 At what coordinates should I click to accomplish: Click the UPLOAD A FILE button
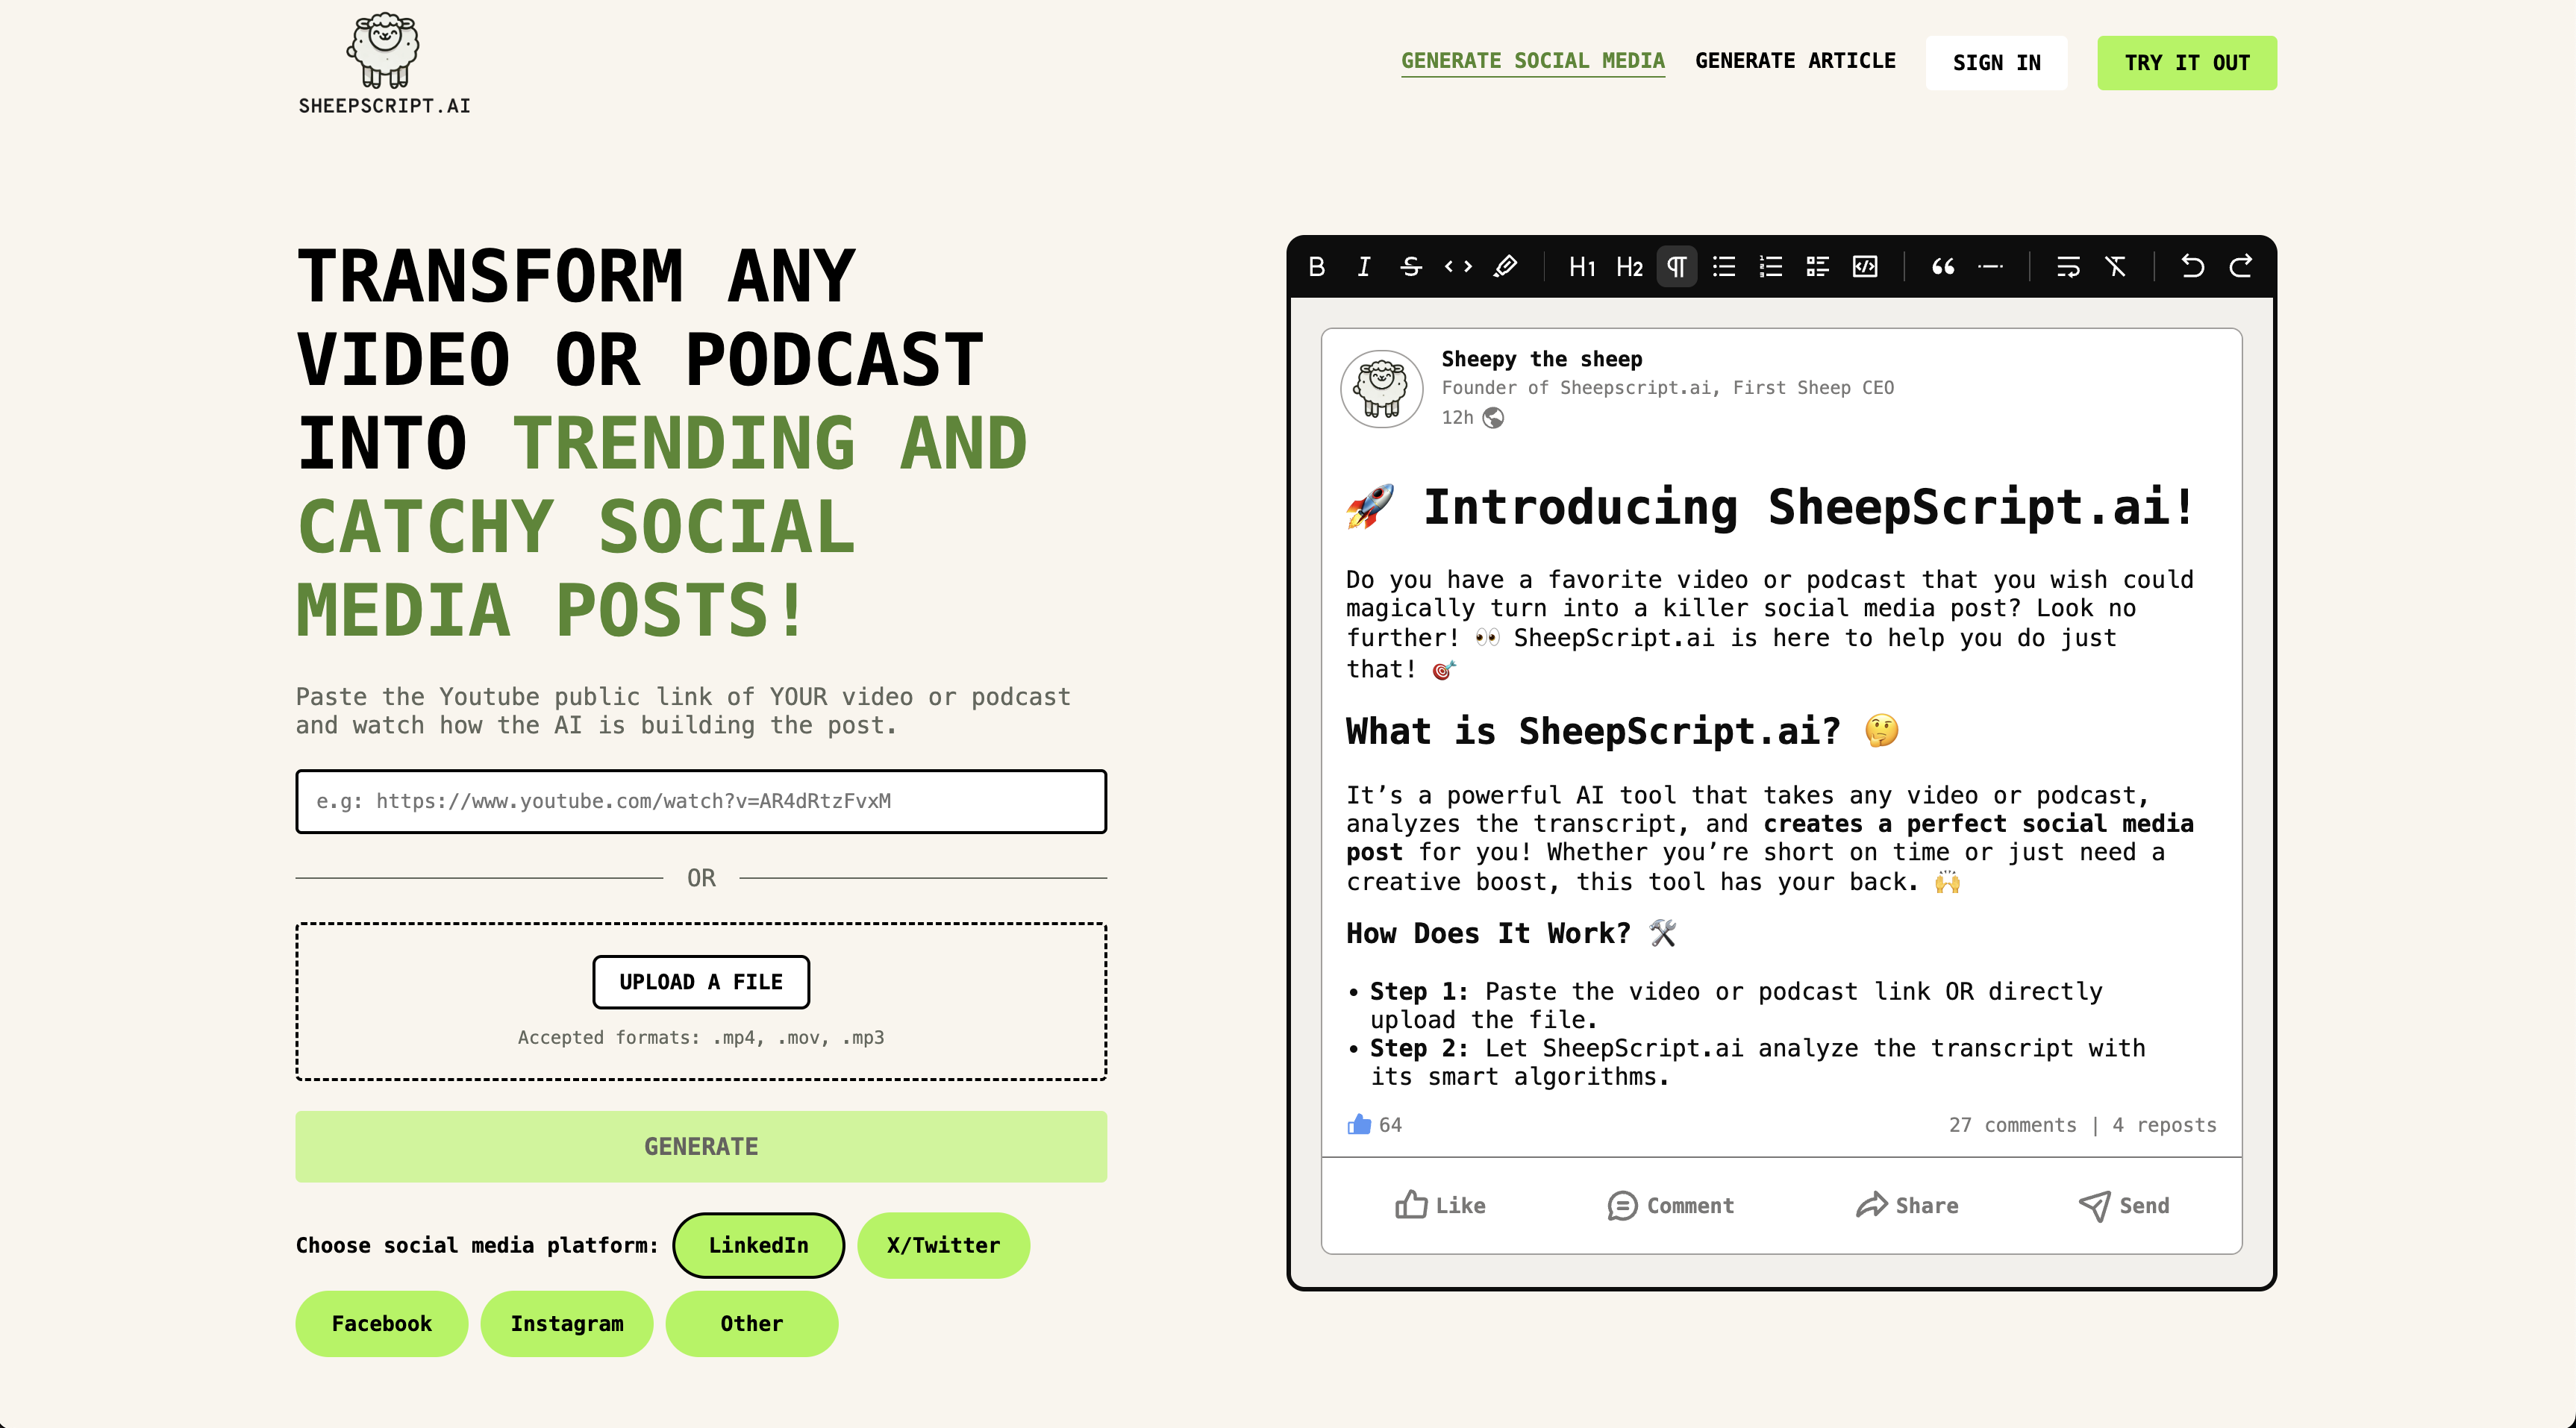[700, 981]
